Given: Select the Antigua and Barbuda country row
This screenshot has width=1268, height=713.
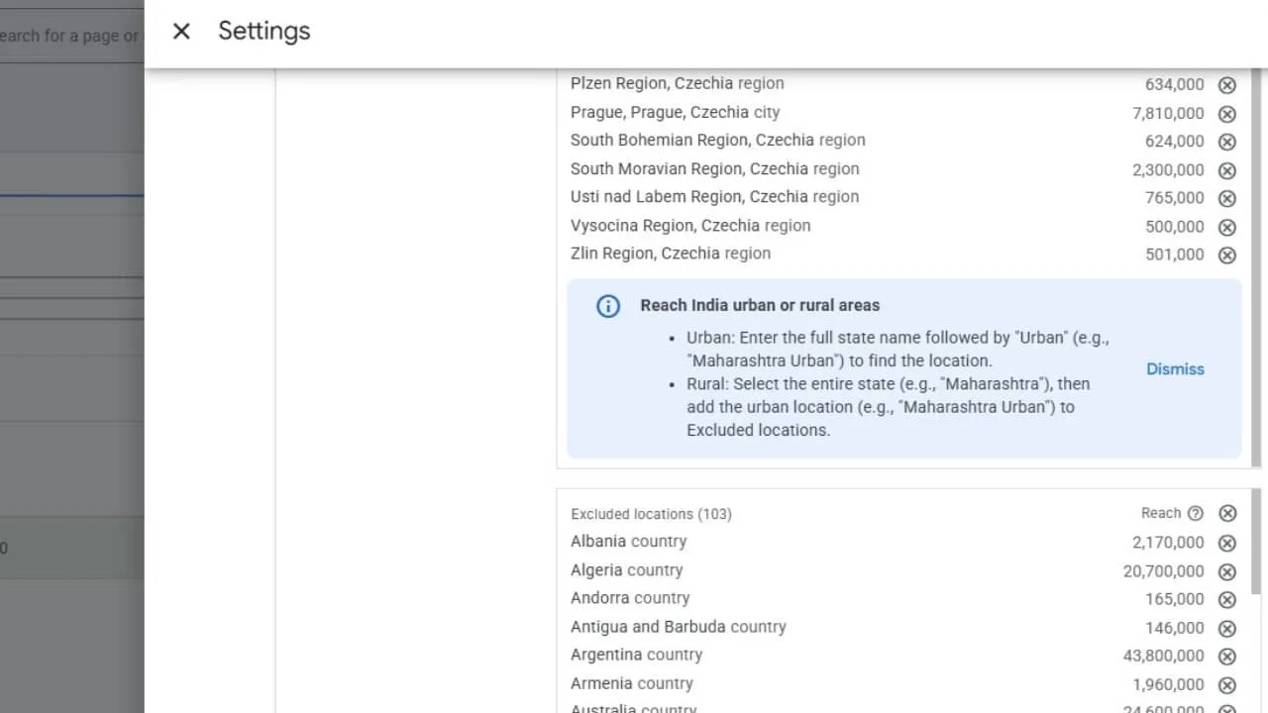Looking at the screenshot, I should 903,627.
